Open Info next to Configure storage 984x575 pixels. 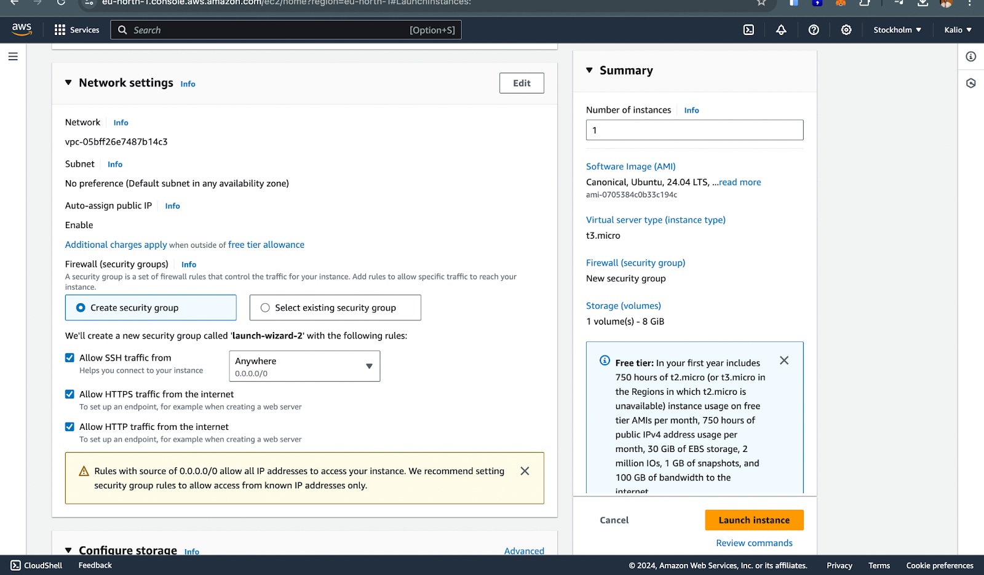[x=192, y=552]
